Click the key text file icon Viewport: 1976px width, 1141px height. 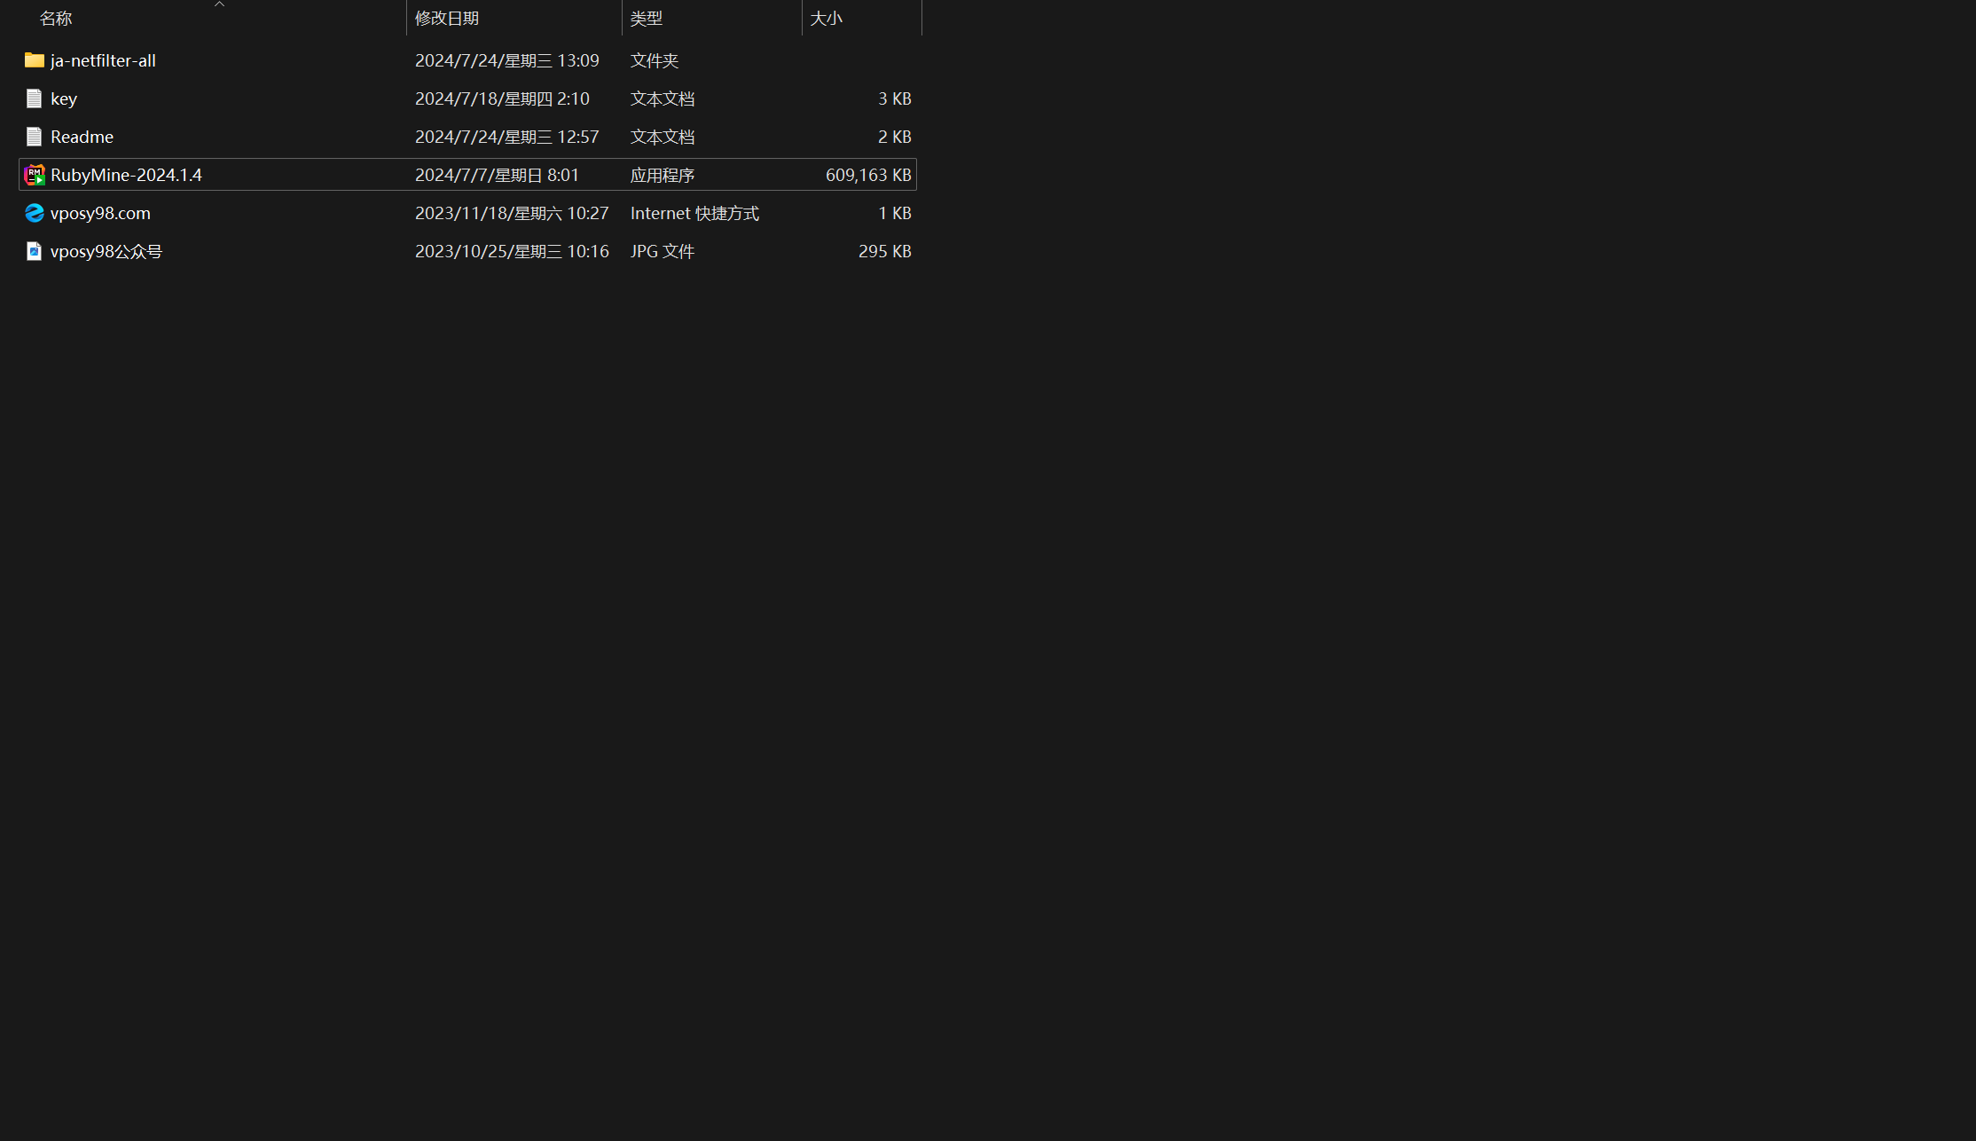click(34, 98)
